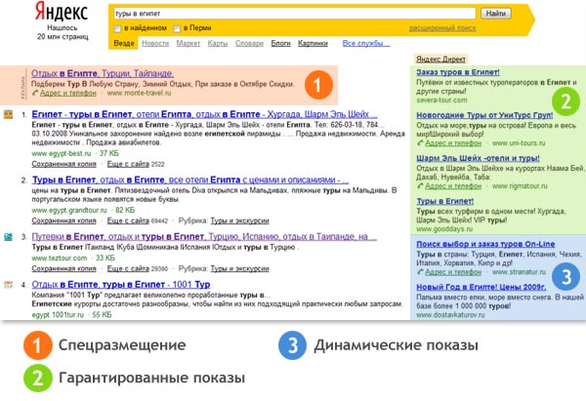This screenshot has width=586, height=401.
Task: Open ad 'Новый Год в Египте! Цены 2009г.'
Action: pyautogui.click(x=481, y=287)
